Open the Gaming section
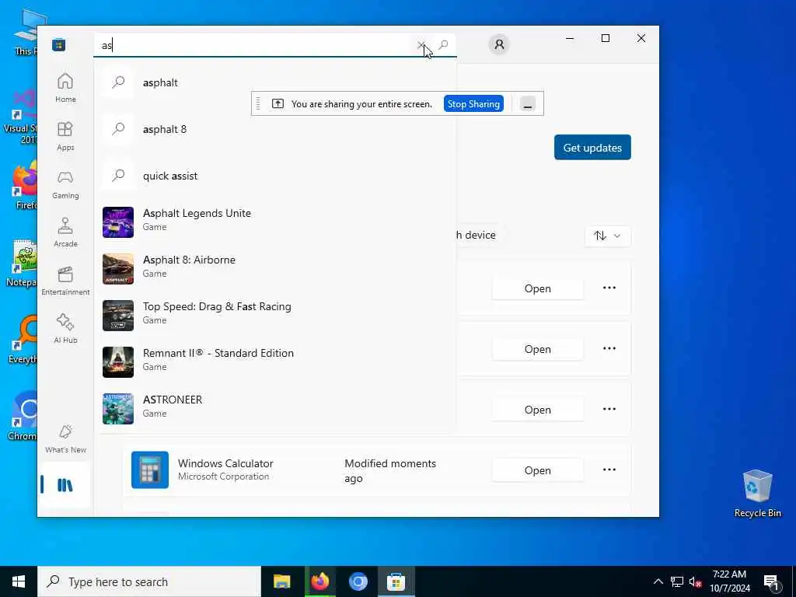Screen dimensions: 796x597 pos(65,184)
